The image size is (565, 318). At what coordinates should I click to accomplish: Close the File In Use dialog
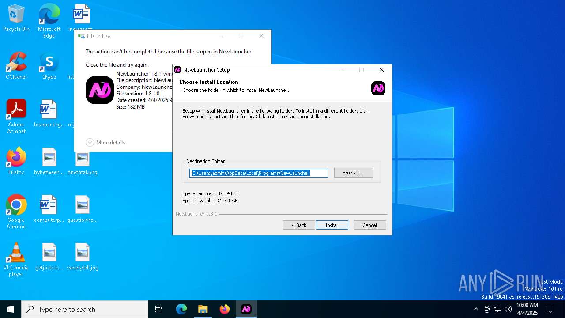tap(261, 36)
